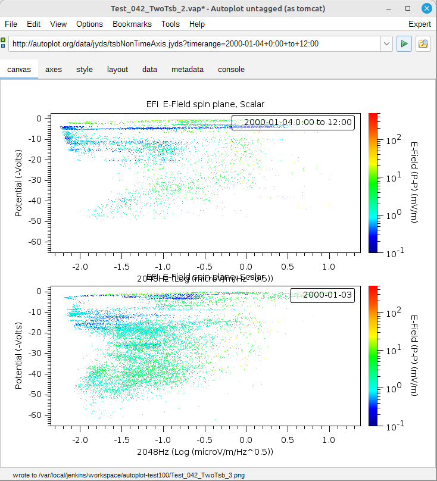Open the Tools menu
This screenshot has width=437, height=481.
[x=170, y=24]
